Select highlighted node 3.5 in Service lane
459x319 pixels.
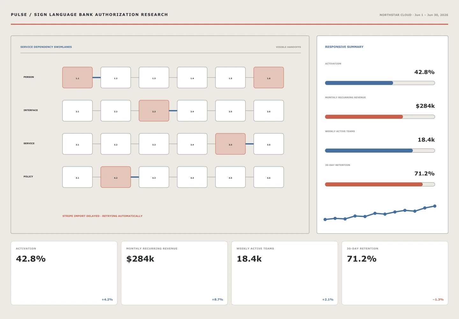tap(230, 144)
